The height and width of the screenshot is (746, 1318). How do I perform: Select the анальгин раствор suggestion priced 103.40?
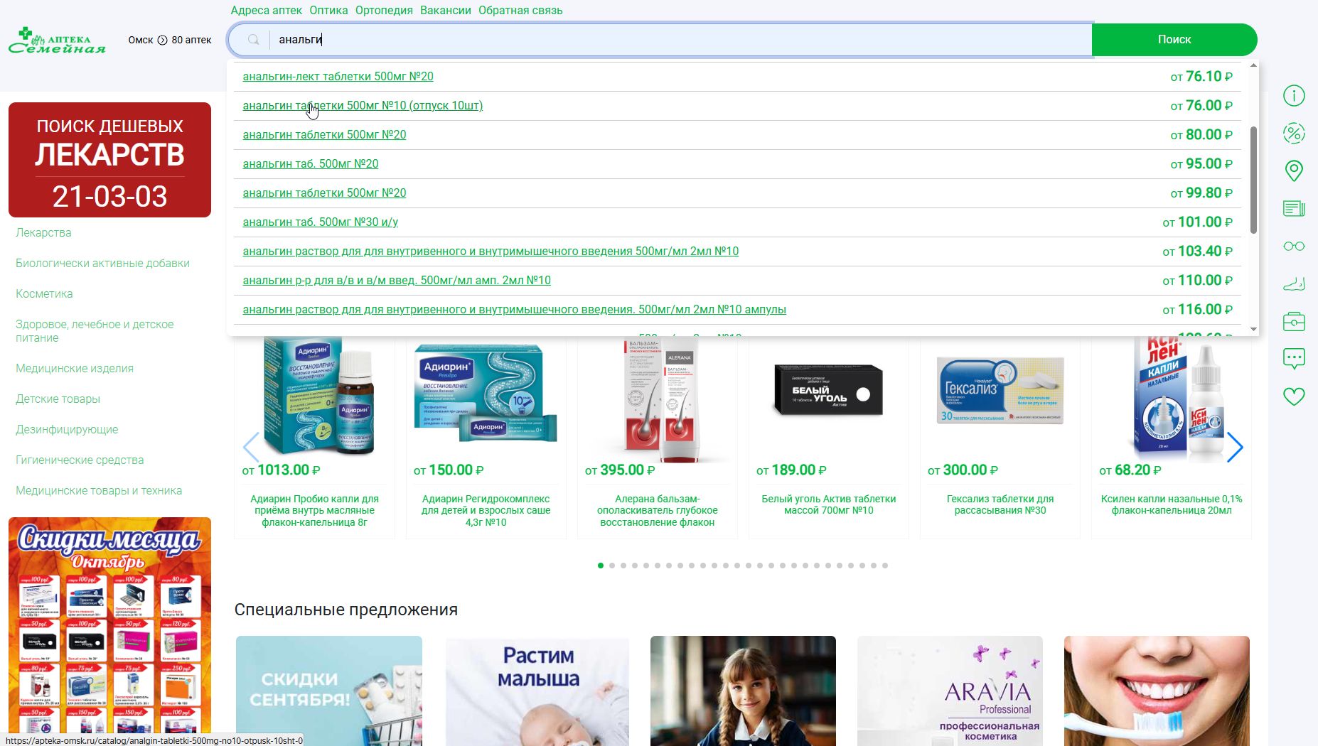pyautogui.click(x=491, y=251)
